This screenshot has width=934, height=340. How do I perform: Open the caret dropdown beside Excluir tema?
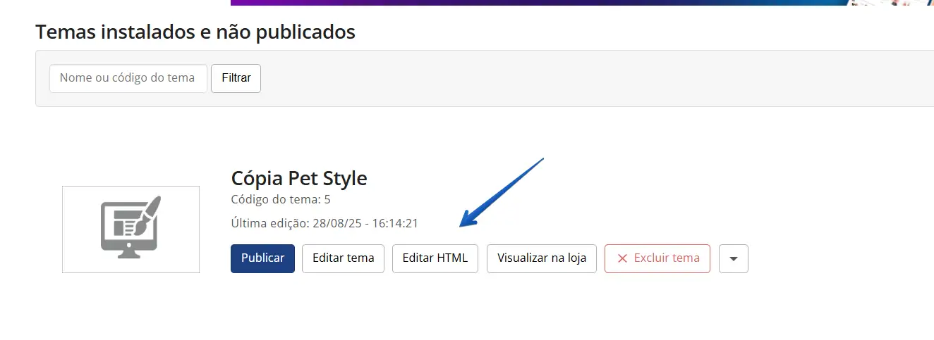(733, 258)
